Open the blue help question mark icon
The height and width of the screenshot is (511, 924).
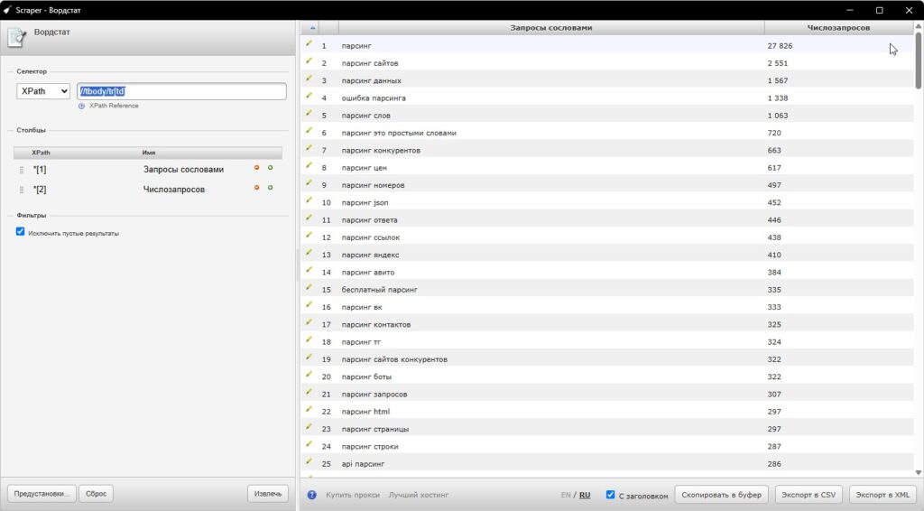pos(311,495)
